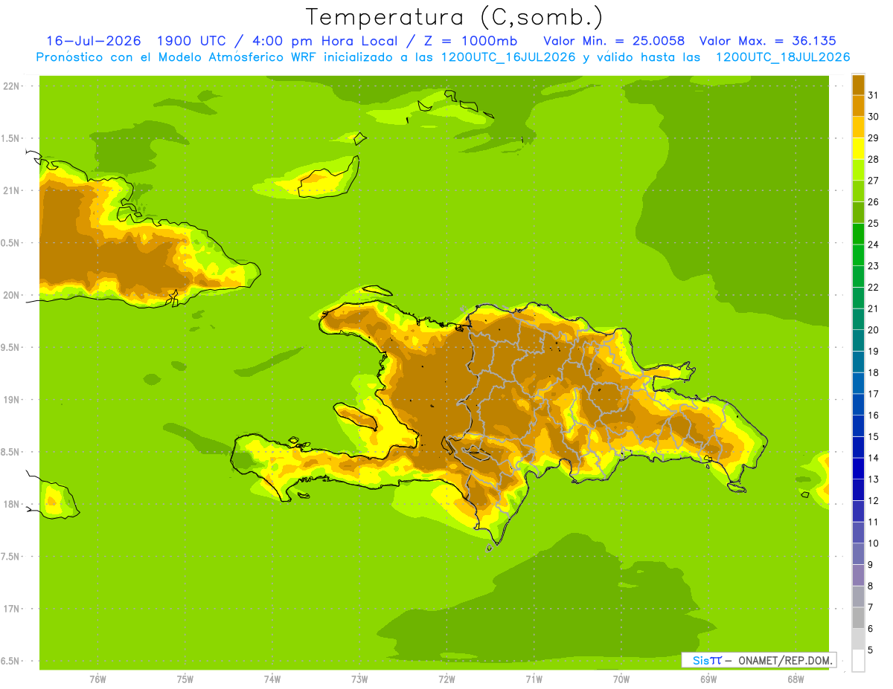
Task: Click the "18N" latitude axis label
Action: pos(11,505)
